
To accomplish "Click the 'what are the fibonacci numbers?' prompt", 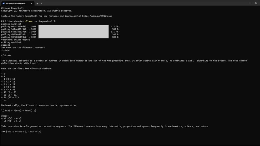I will tap(25, 47).
